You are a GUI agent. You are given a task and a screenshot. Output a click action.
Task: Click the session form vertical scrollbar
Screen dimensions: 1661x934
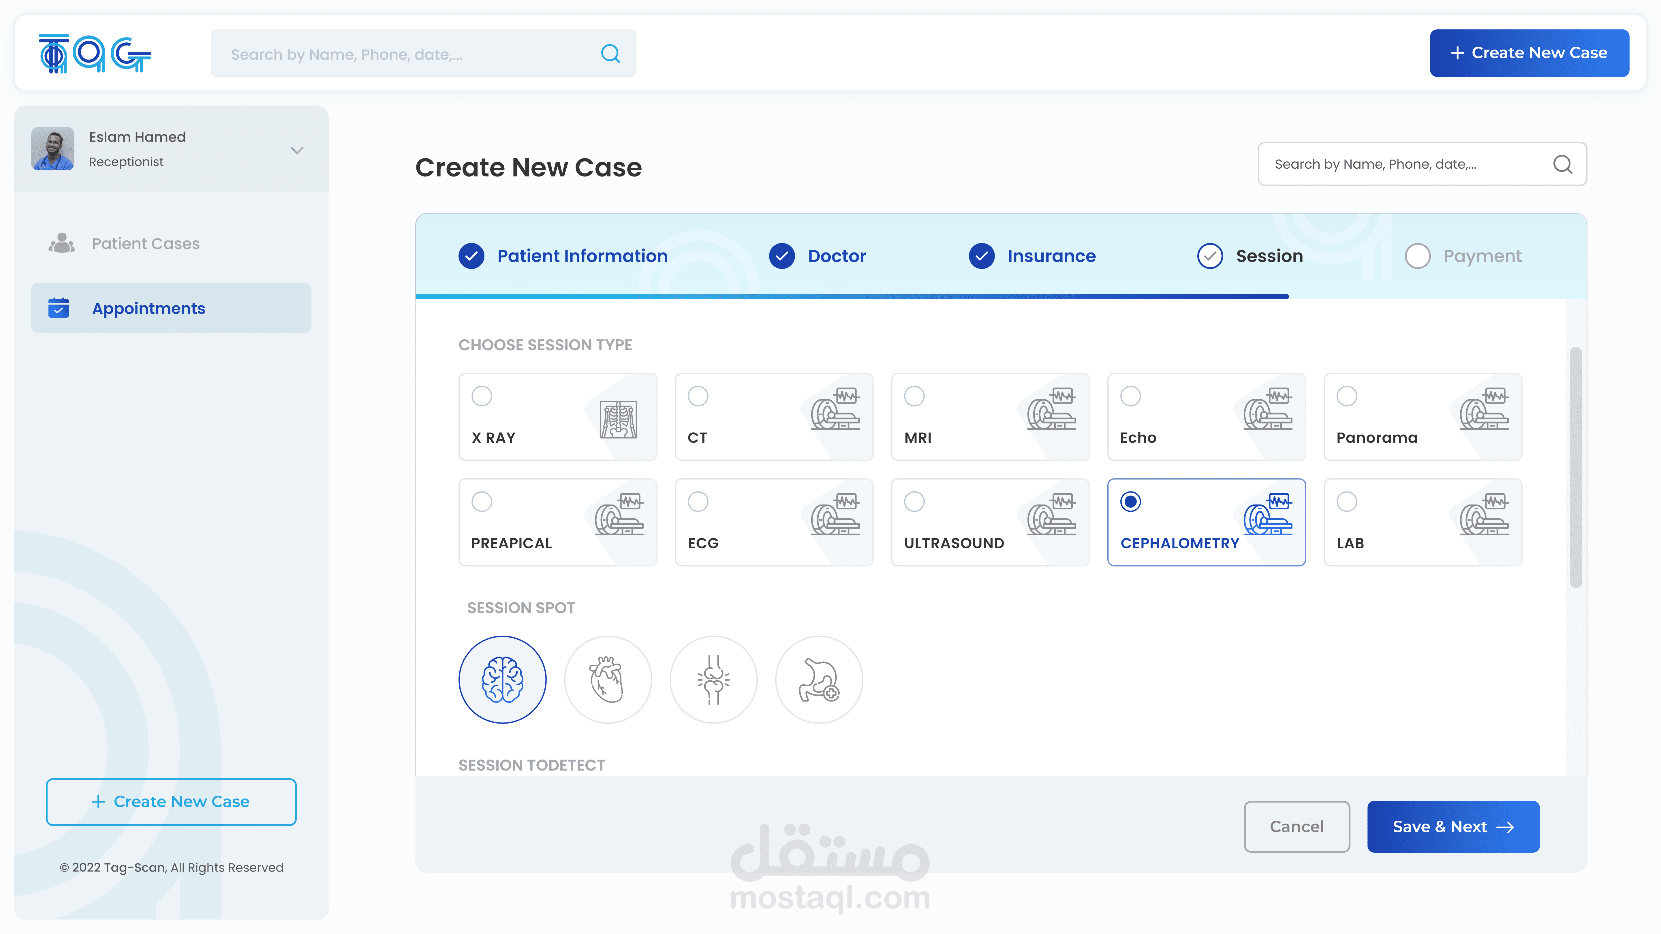(1575, 467)
